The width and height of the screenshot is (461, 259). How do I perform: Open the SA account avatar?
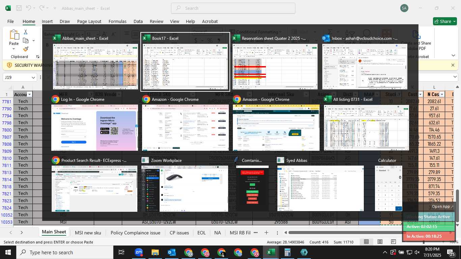[404, 8]
